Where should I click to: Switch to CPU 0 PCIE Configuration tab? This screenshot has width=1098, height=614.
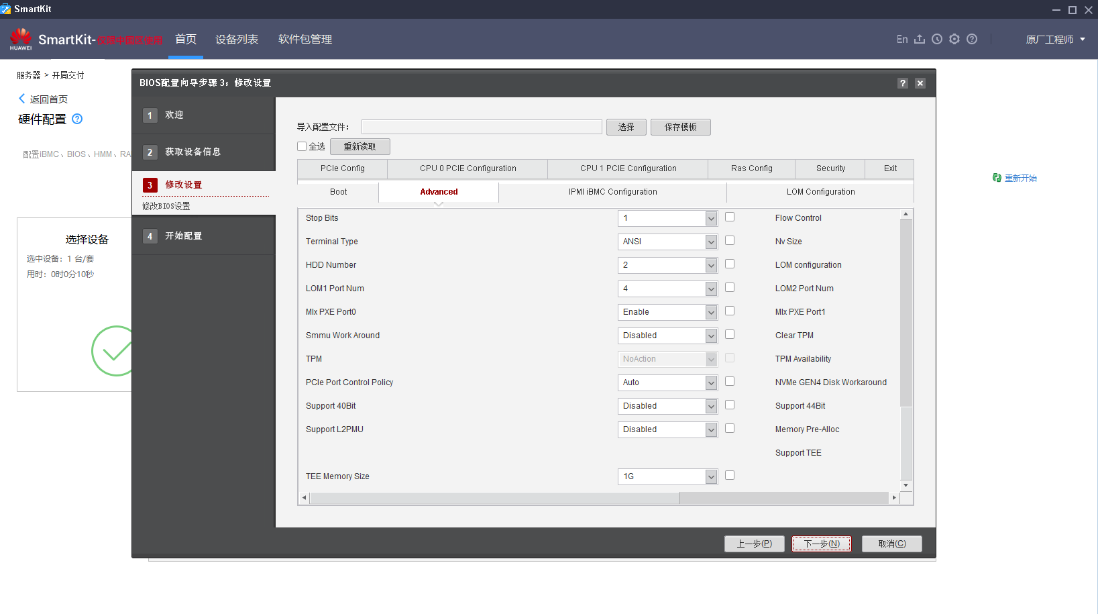[x=468, y=168]
